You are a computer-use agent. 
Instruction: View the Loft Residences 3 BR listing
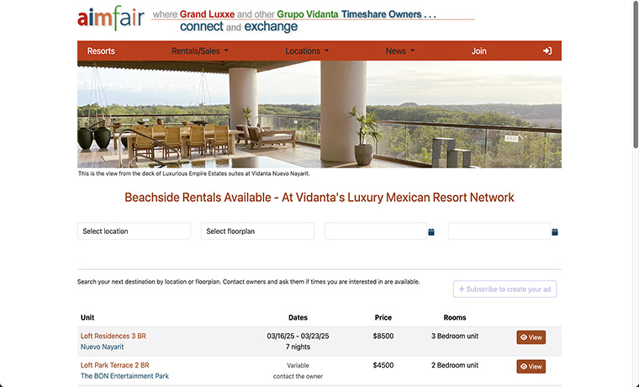click(x=531, y=337)
